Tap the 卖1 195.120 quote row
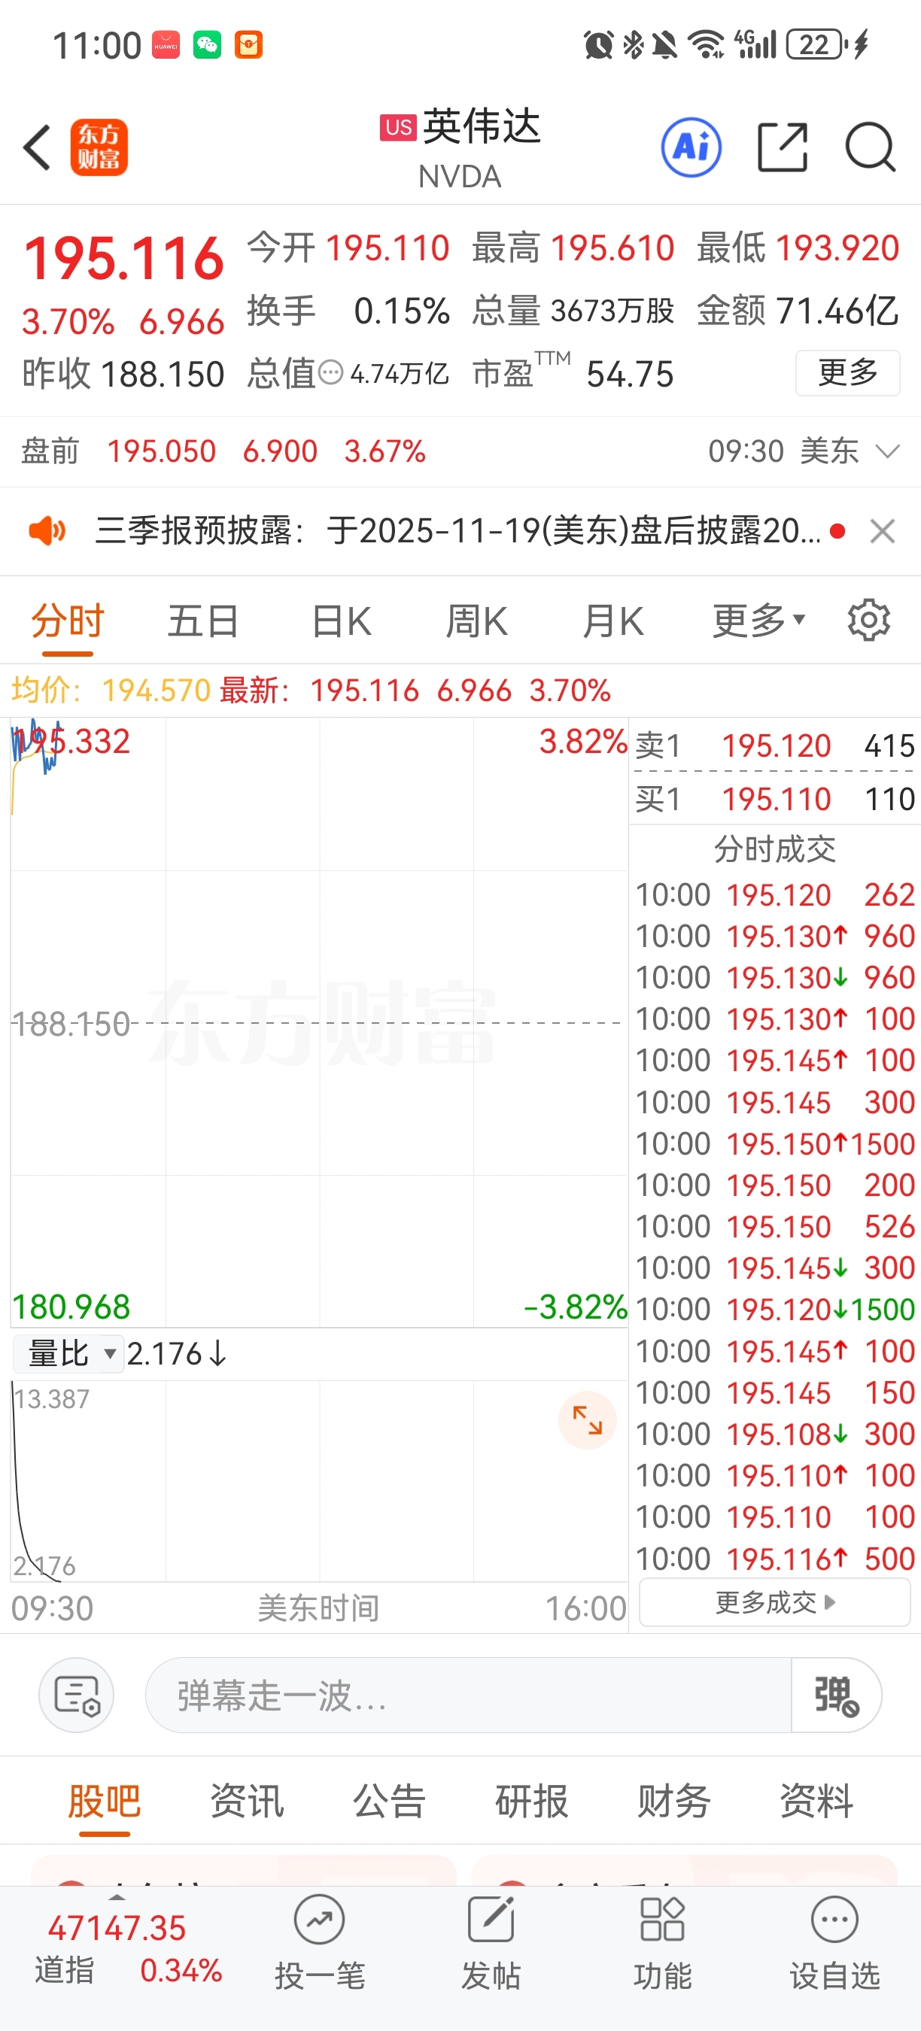Screen dimensions: 921x2031 (x=774, y=746)
